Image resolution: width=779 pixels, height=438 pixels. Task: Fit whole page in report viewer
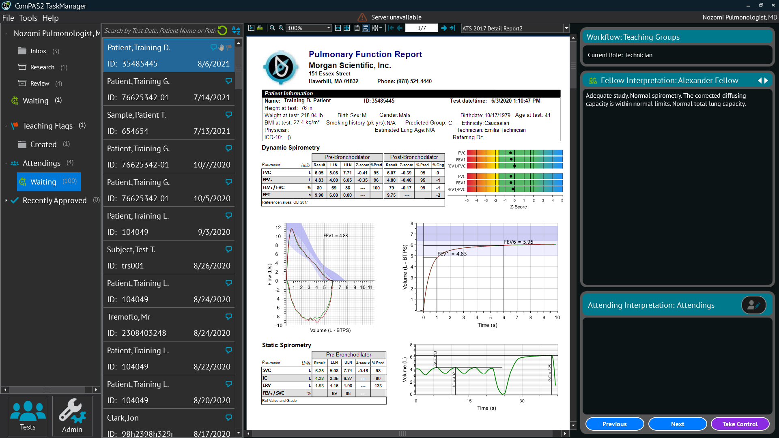click(x=346, y=28)
